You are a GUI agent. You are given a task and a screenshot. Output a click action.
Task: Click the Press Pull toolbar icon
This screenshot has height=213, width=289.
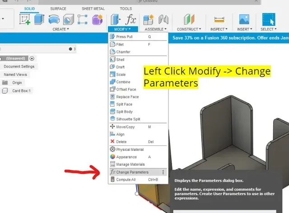click(x=116, y=19)
